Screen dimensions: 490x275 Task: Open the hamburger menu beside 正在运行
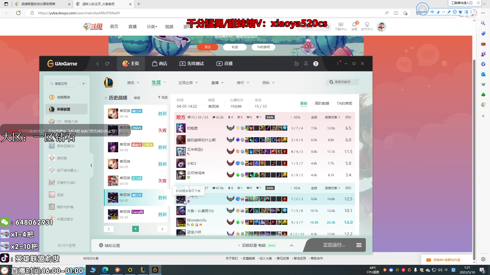click(359, 245)
